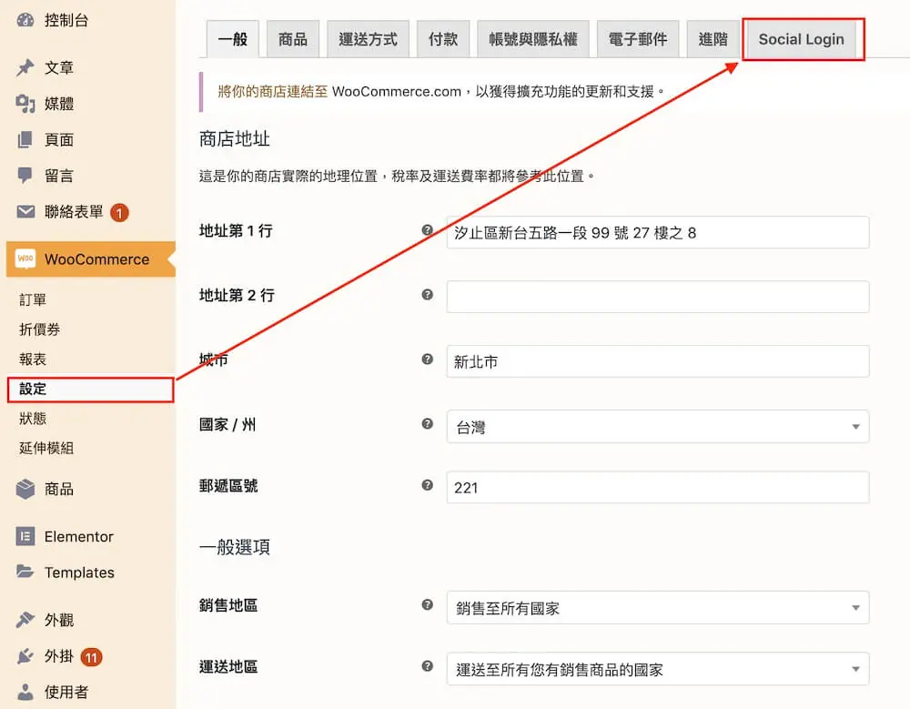Click into the 城市 field showing 新北市
Image resolution: width=910 pixels, height=709 pixels.
tap(658, 361)
